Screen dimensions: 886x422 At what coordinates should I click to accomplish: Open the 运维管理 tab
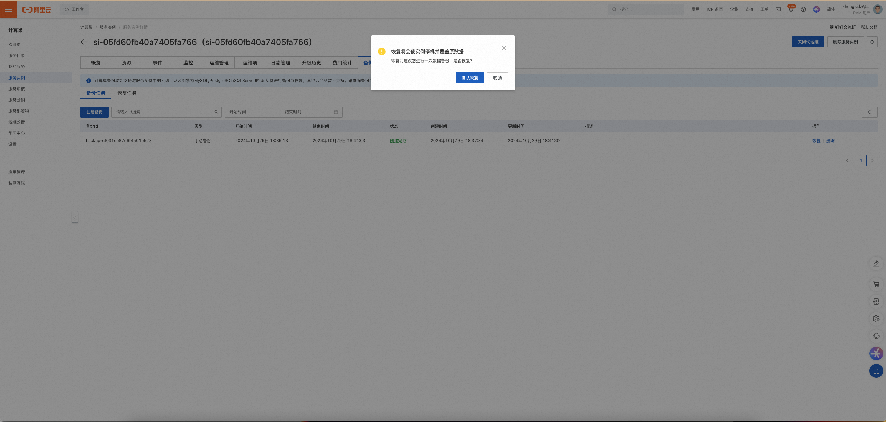click(x=219, y=63)
